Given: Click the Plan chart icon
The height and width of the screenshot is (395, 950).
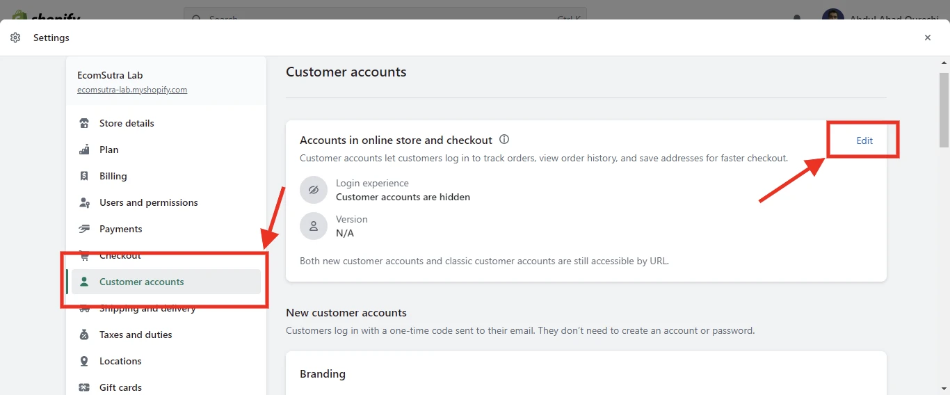Looking at the screenshot, I should 84,150.
